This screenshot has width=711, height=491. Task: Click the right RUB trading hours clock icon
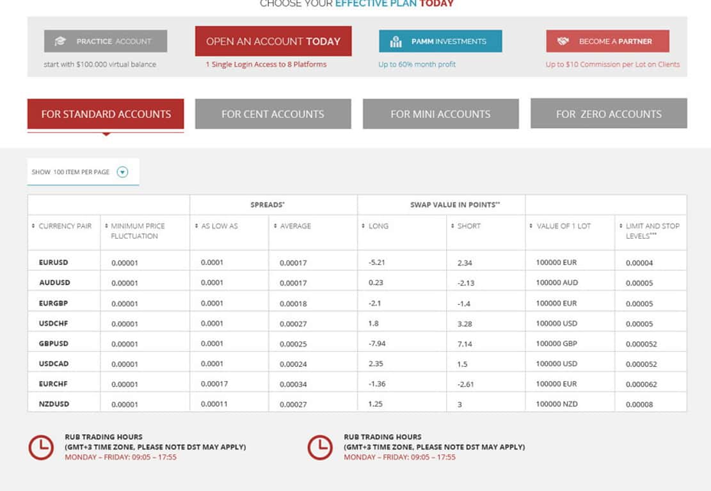pos(320,447)
